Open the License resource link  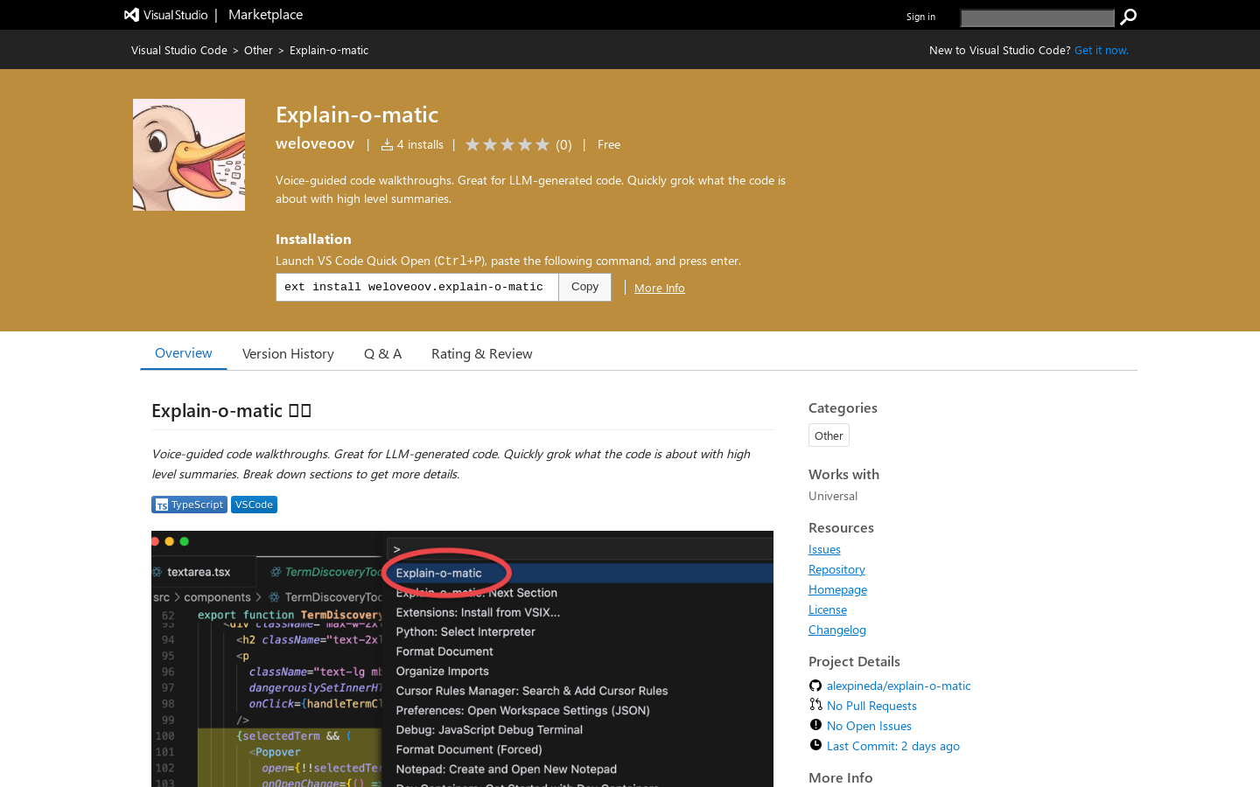click(x=828, y=609)
